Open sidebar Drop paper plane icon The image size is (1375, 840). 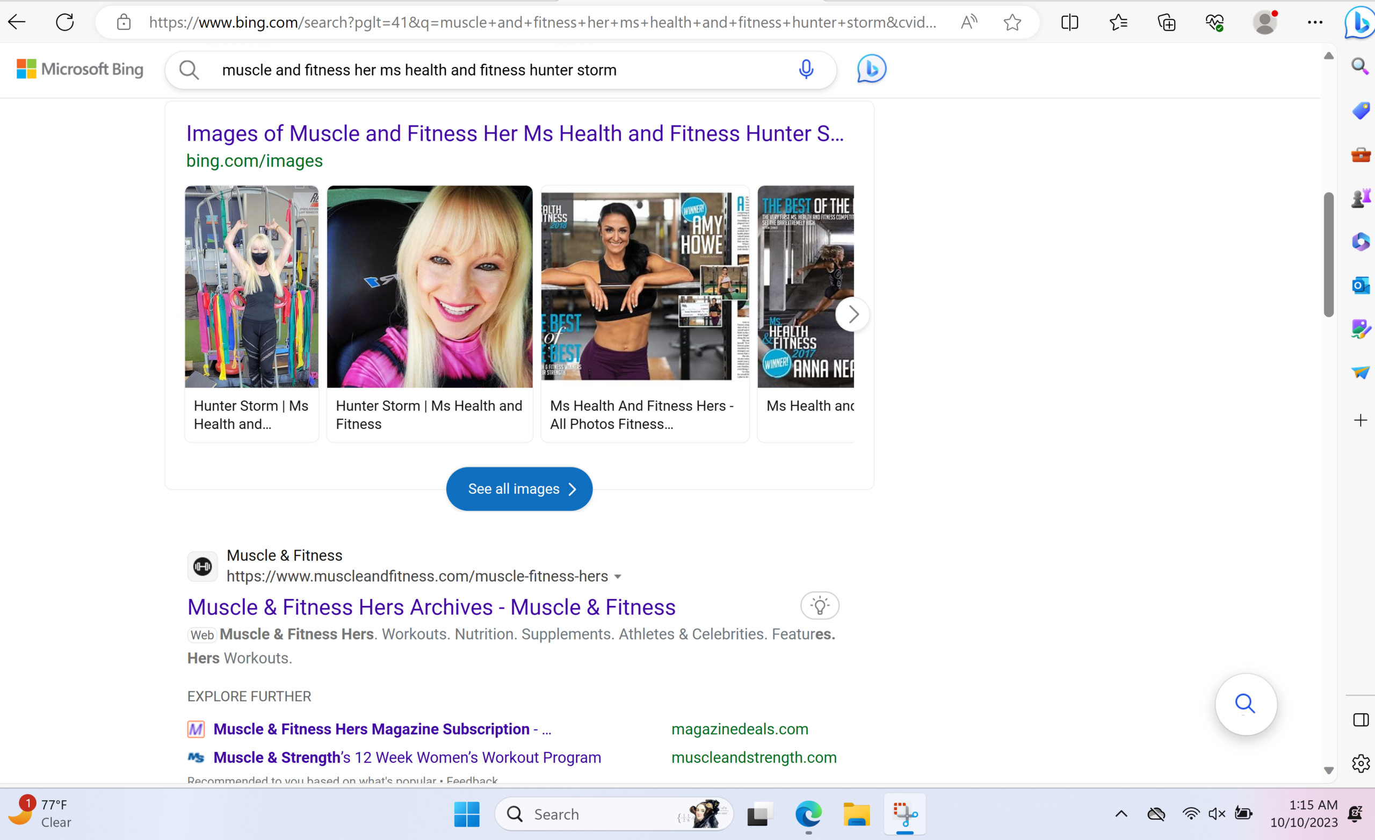coord(1360,372)
